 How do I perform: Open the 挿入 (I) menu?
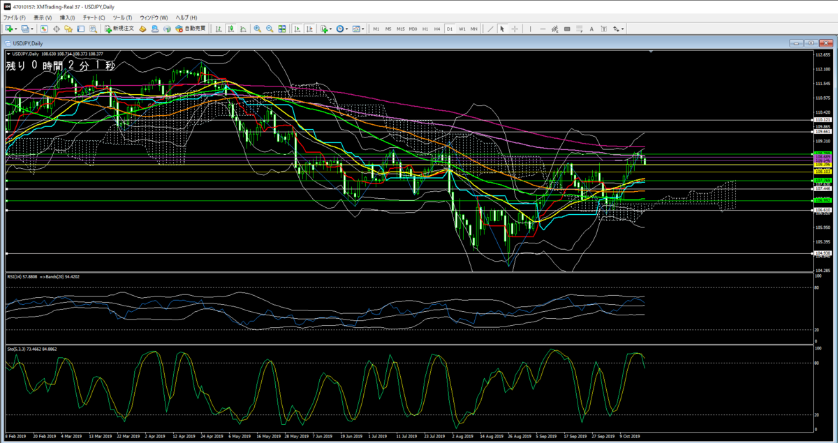point(68,17)
